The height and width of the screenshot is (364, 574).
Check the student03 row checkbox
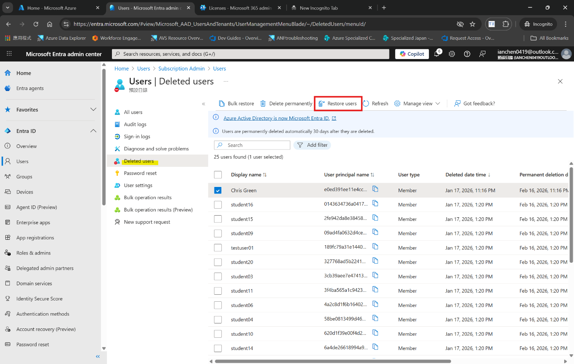tap(218, 276)
